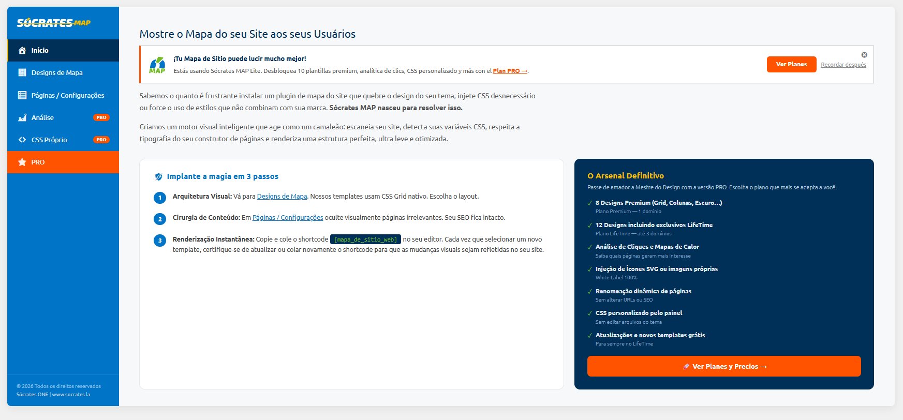This screenshot has width=903, height=420.
Task: Click "Injeção de Ícones SVG ou imagens próprias" feature
Action: [657, 269]
